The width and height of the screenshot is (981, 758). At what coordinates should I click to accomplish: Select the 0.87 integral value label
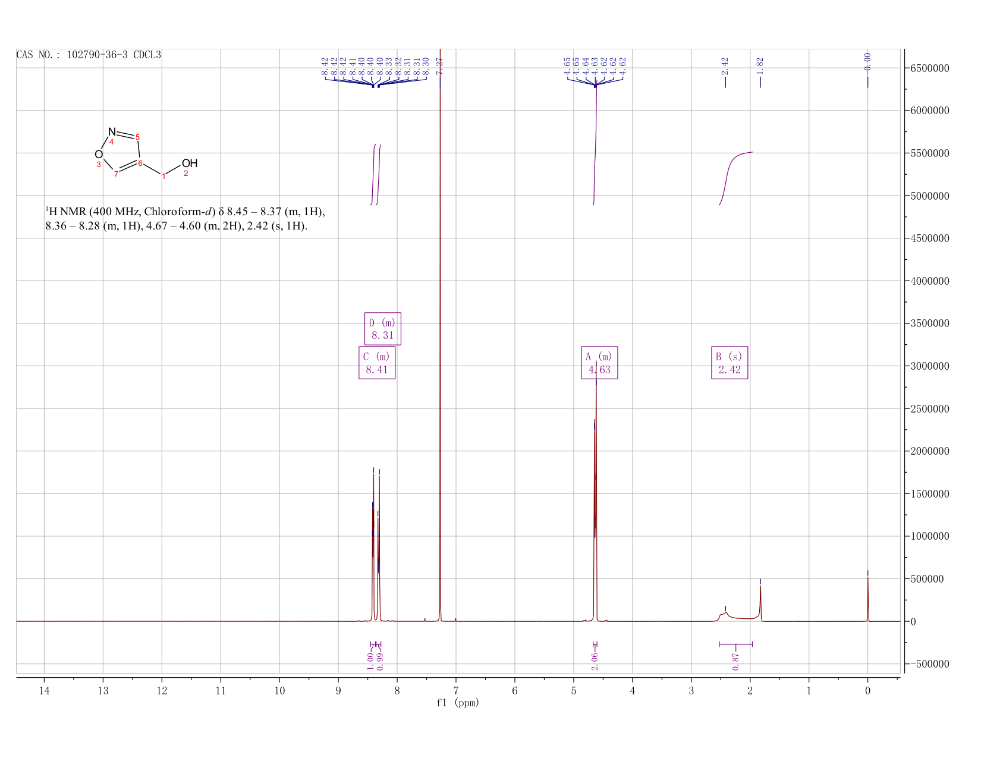pos(735,661)
